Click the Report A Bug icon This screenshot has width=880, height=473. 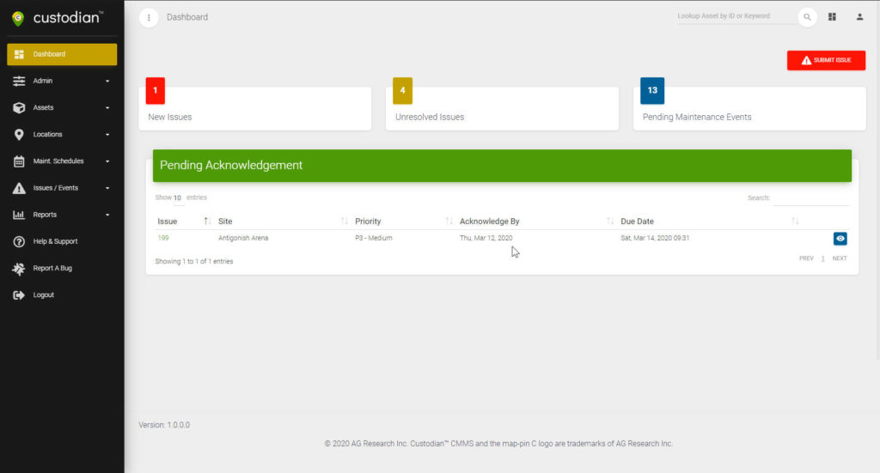[19, 269]
